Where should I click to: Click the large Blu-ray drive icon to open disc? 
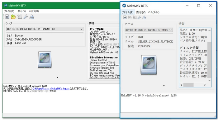coord(45,60)
